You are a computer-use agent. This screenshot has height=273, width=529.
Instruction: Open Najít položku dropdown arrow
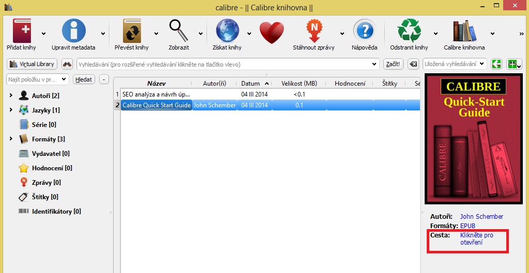click(x=64, y=79)
